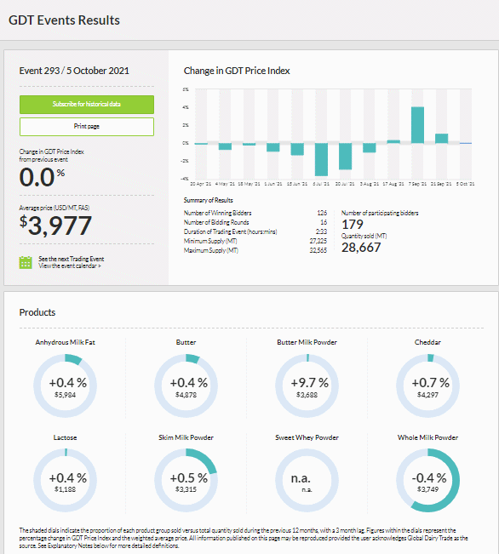The width and height of the screenshot is (499, 554).
Task: Click 'See the next Trading Event' text
Action: 71,259
